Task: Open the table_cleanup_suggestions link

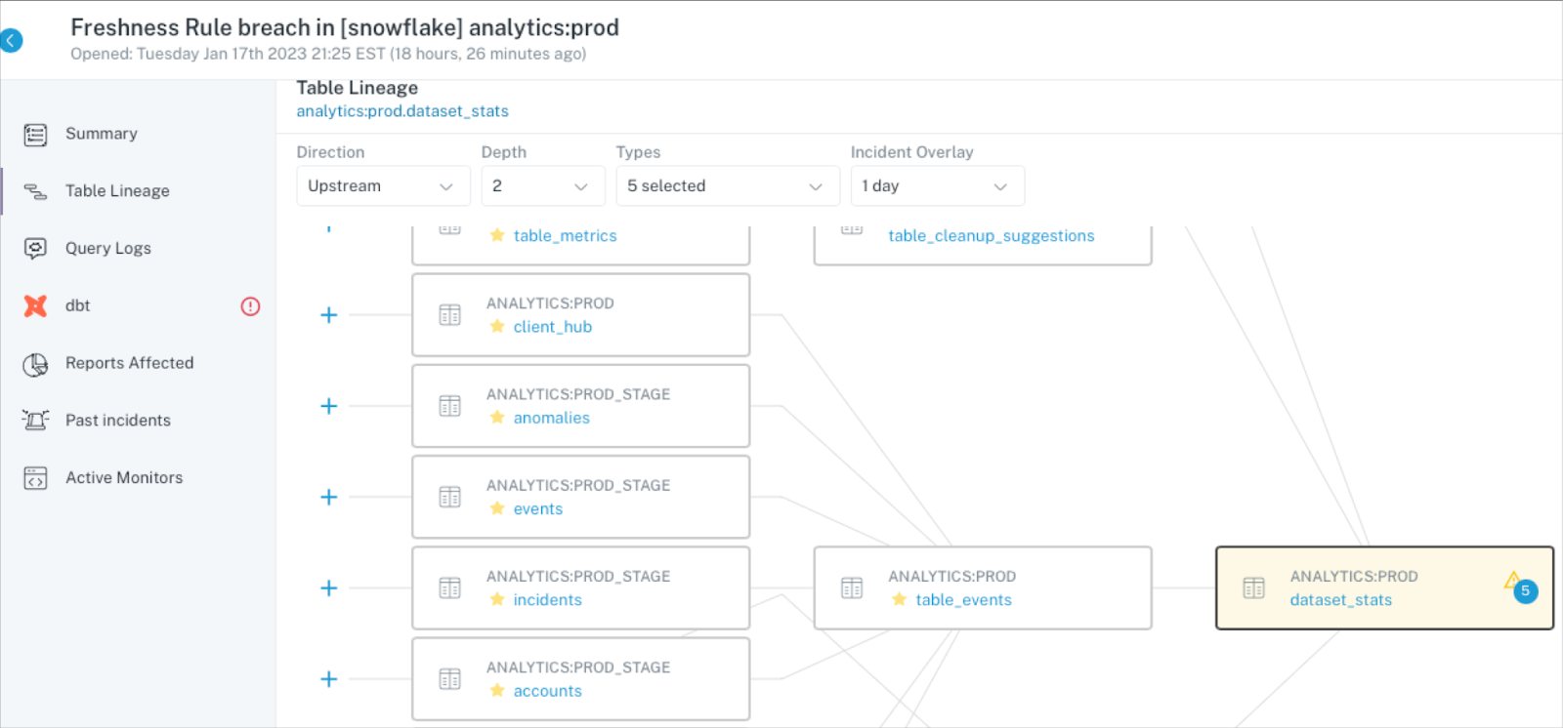Action: pos(992,235)
